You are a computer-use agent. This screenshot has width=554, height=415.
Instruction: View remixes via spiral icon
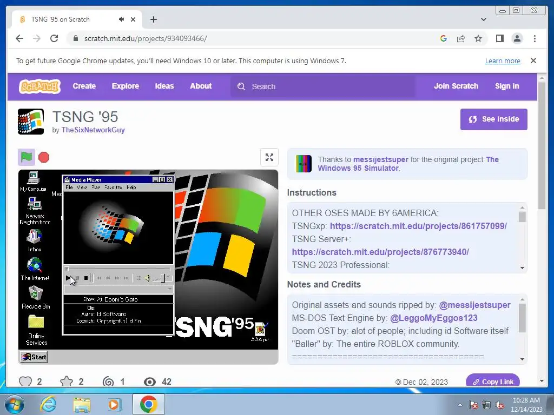(108, 382)
